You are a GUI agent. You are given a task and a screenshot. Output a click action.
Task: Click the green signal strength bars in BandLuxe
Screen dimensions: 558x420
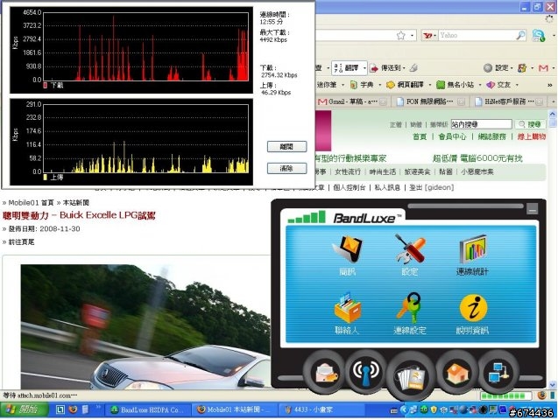(x=307, y=217)
